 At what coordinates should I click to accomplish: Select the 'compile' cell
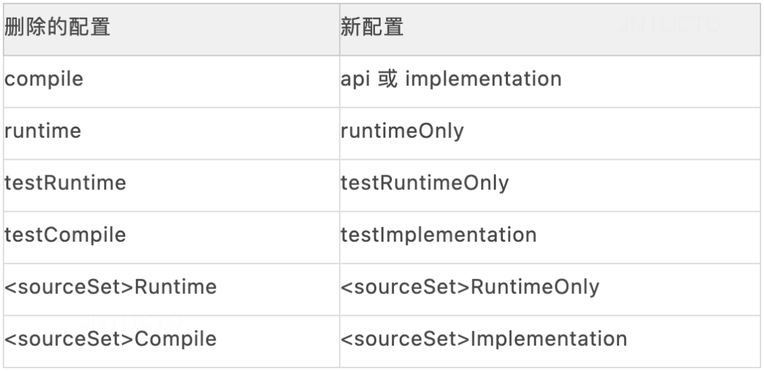click(44, 78)
